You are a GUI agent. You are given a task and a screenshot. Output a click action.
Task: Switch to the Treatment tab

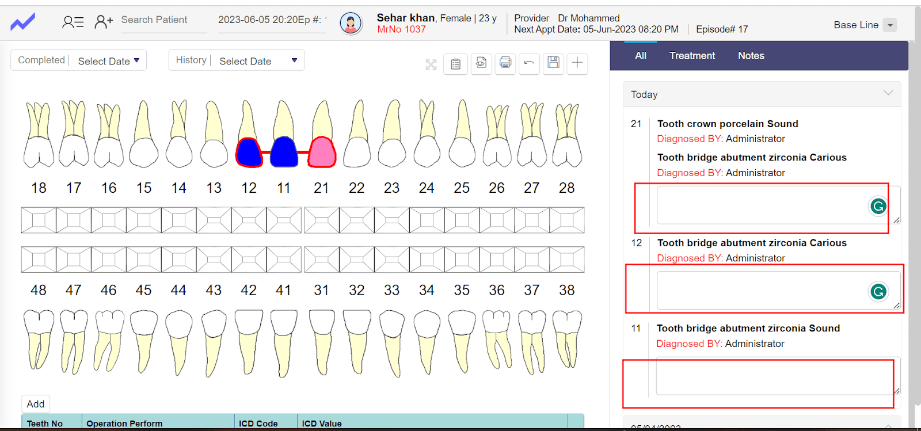tap(692, 56)
